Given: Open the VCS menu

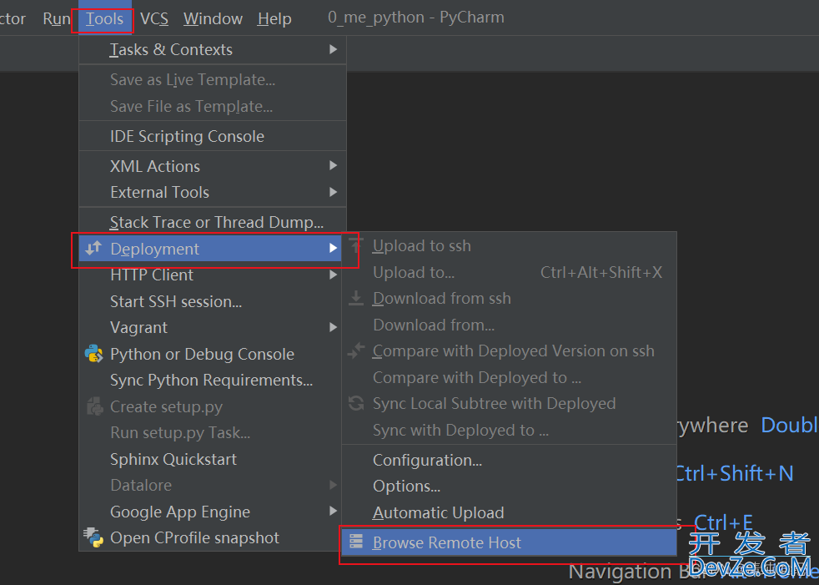Looking at the screenshot, I should 154,19.
